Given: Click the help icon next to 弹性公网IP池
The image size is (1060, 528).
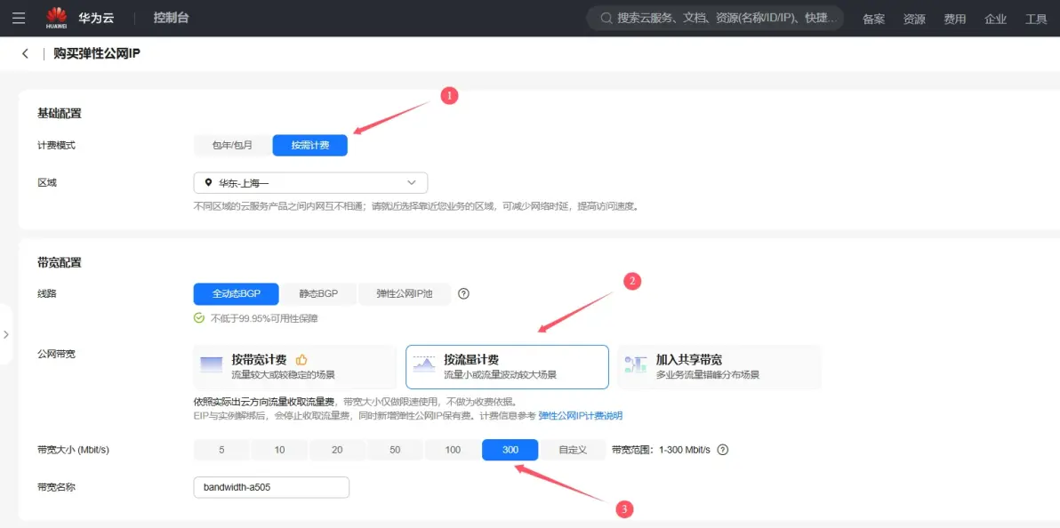Looking at the screenshot, I should tap(463, 294).
